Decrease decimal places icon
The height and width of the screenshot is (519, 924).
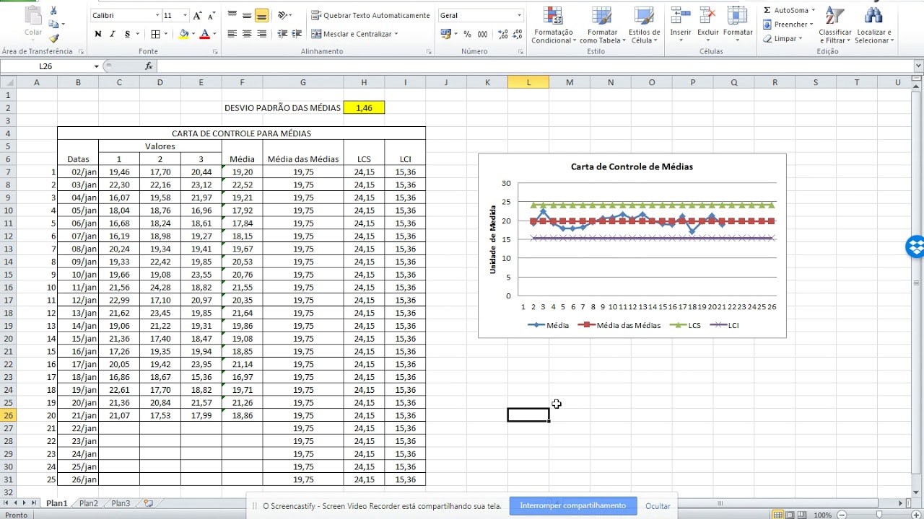[516, 34]
